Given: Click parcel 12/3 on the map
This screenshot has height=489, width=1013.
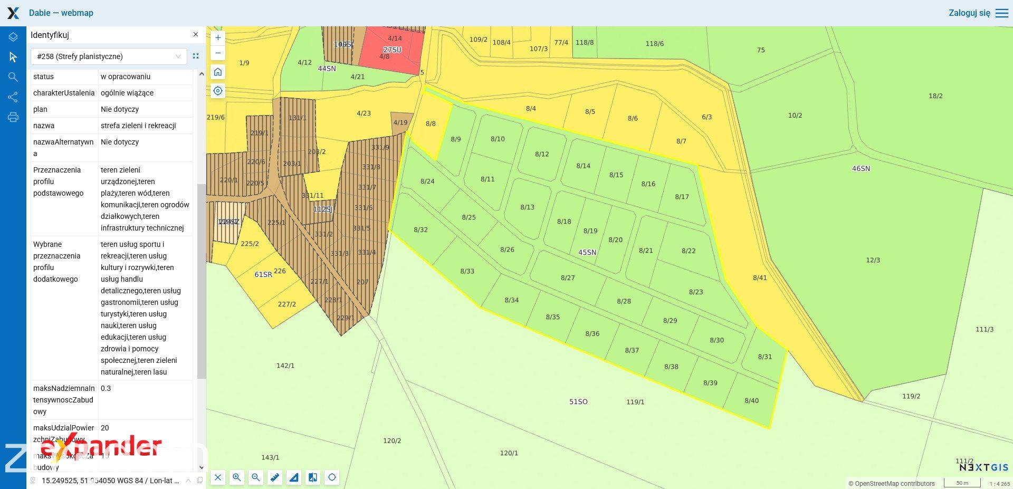Looking at the screenshot, I should point(873,260).
